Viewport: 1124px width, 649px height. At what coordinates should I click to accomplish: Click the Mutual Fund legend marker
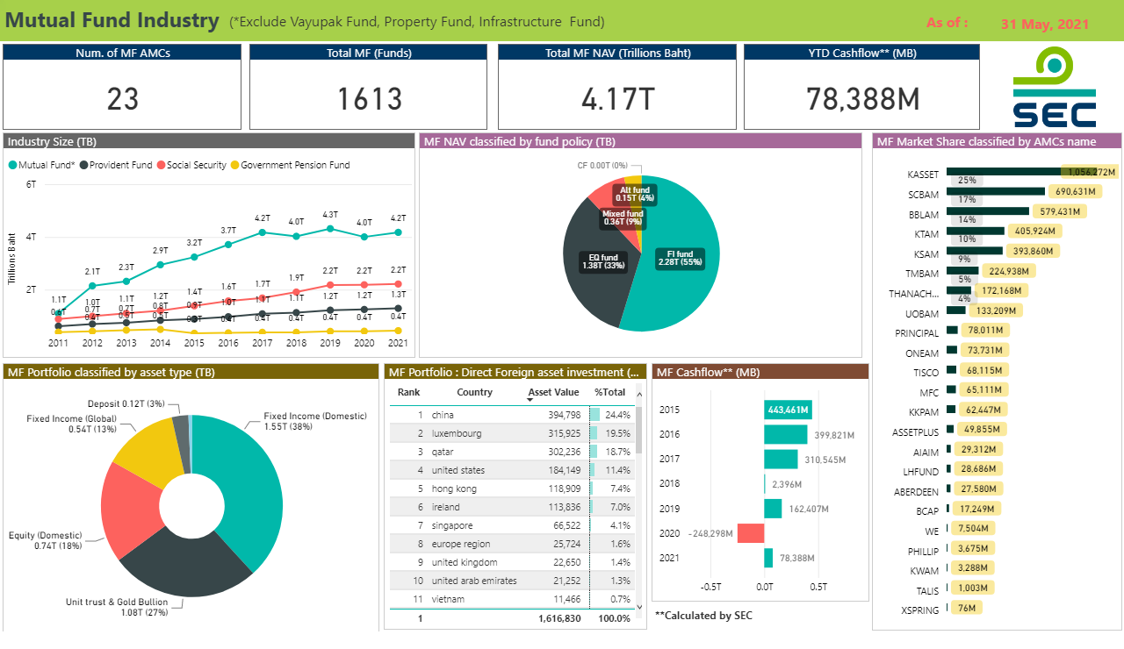pos(12,165)
